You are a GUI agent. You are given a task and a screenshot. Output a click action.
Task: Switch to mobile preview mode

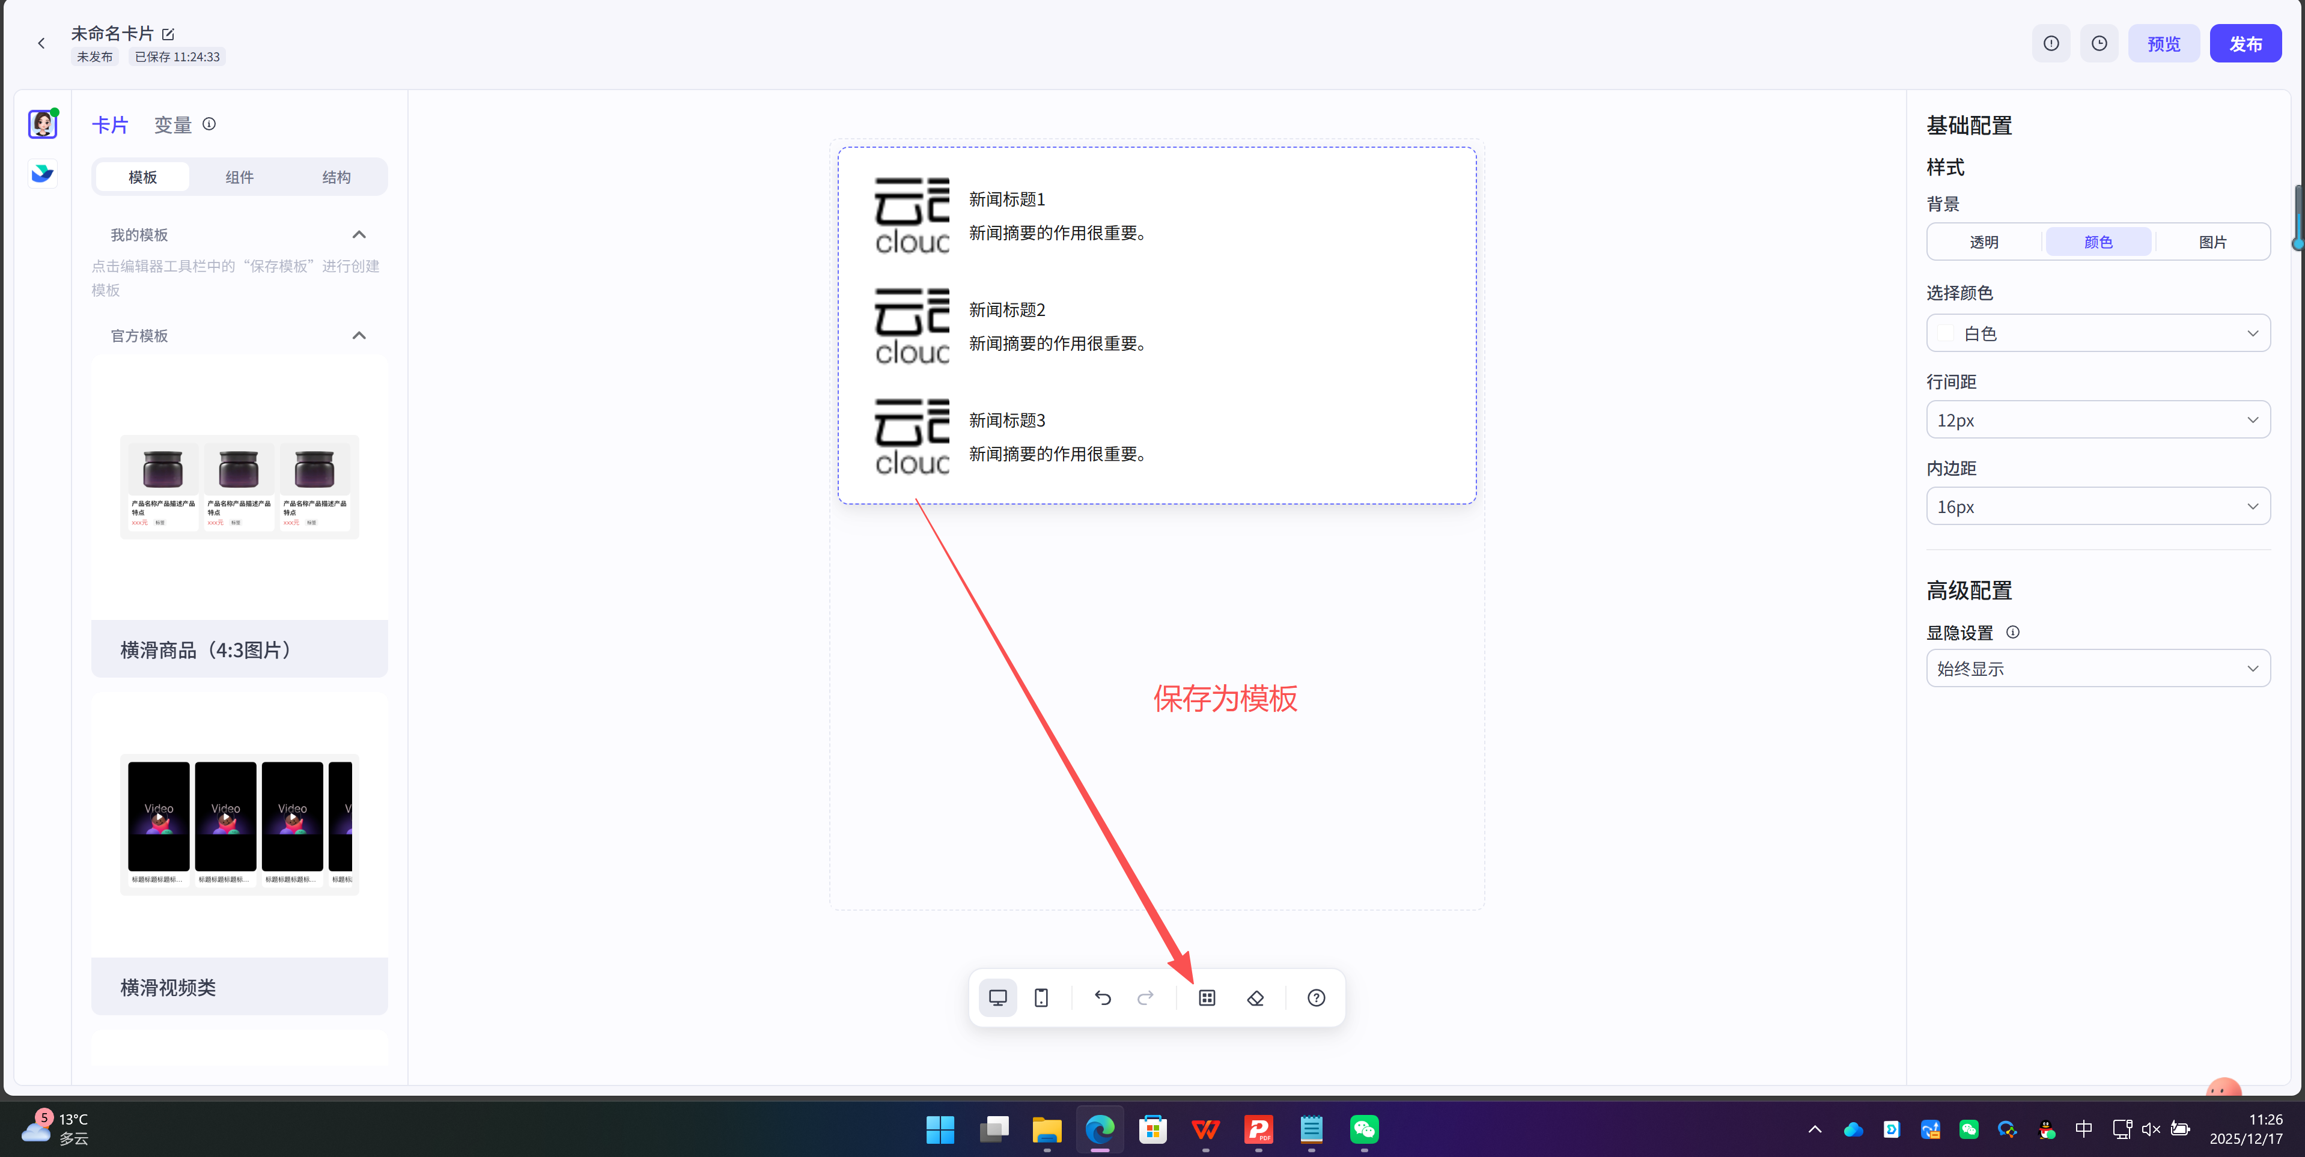pos(1041,997)
